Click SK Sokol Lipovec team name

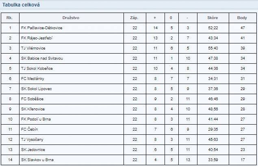click(36, 89)
